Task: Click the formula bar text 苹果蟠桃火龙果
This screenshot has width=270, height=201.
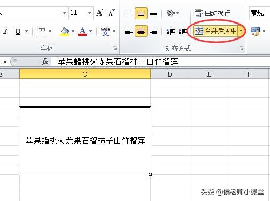Action: point(86,61)
